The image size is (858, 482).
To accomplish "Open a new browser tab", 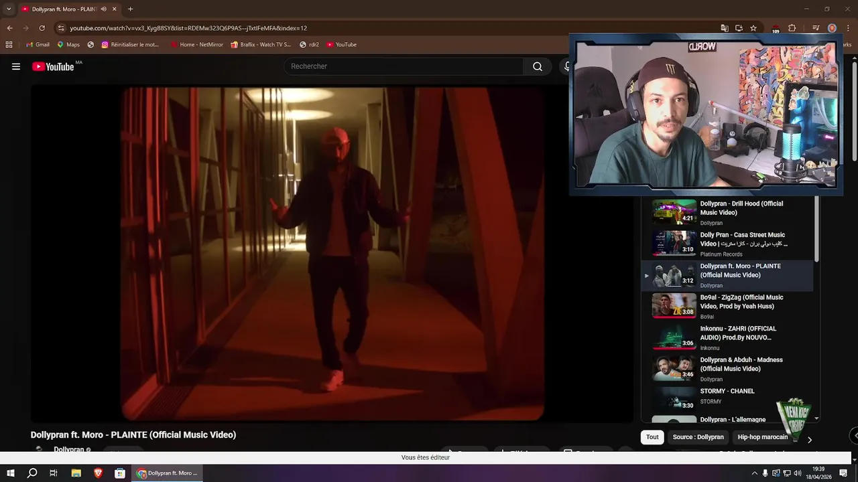I will click(130, 9).
